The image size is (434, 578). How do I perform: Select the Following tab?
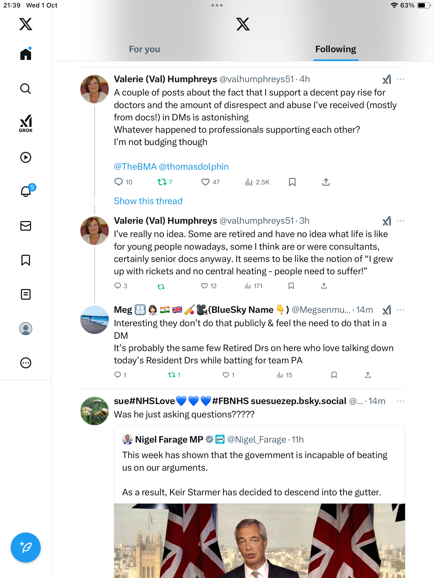(336, 49)
